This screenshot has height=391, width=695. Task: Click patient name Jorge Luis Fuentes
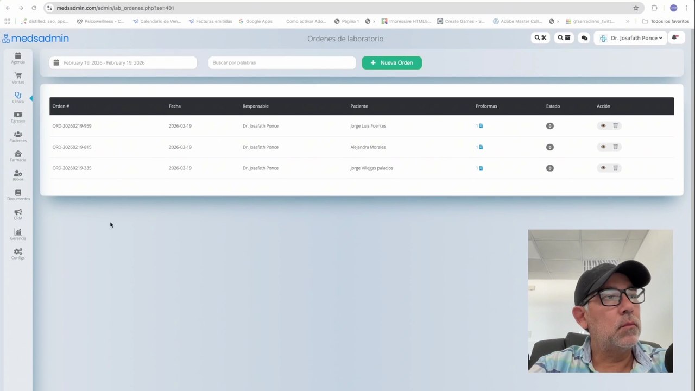[x=368, y=126]
